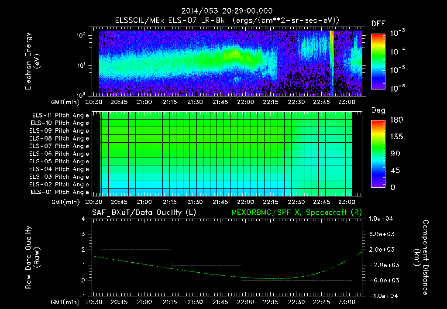
Task: Click the DEF legend title above color bar
Action: tap(378, 24)
